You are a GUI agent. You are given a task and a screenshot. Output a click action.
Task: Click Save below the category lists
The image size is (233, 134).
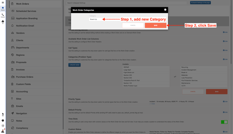click(x=217, y=92)
